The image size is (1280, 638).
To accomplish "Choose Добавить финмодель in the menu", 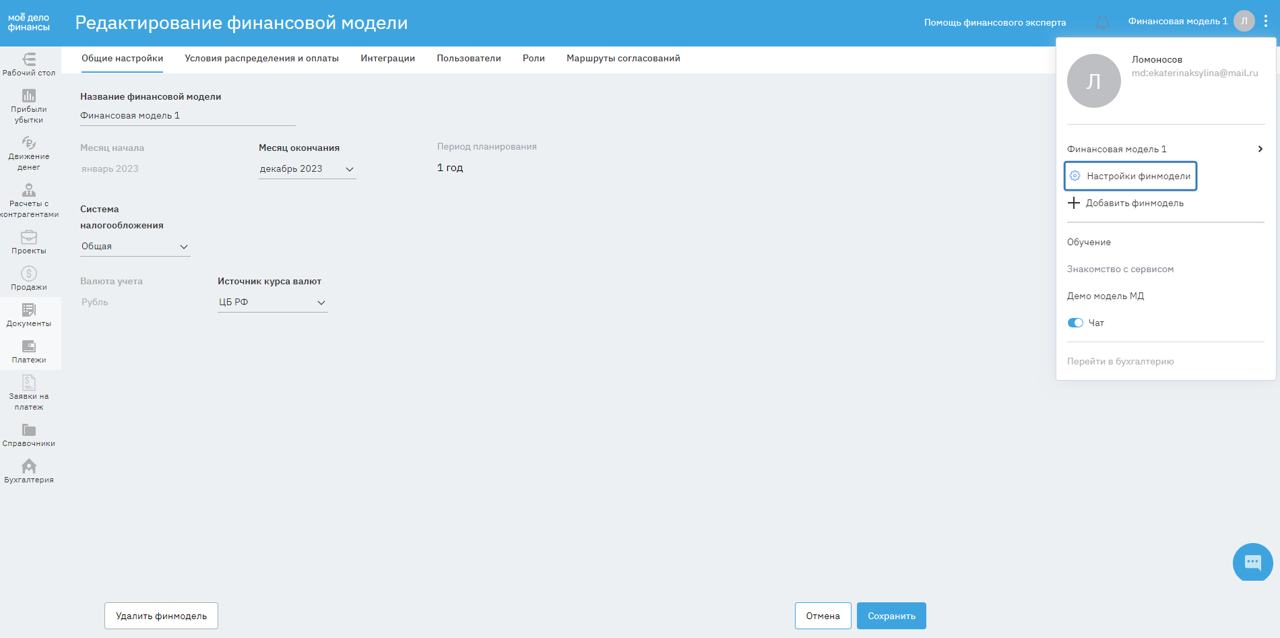I will click(1126, 203).
